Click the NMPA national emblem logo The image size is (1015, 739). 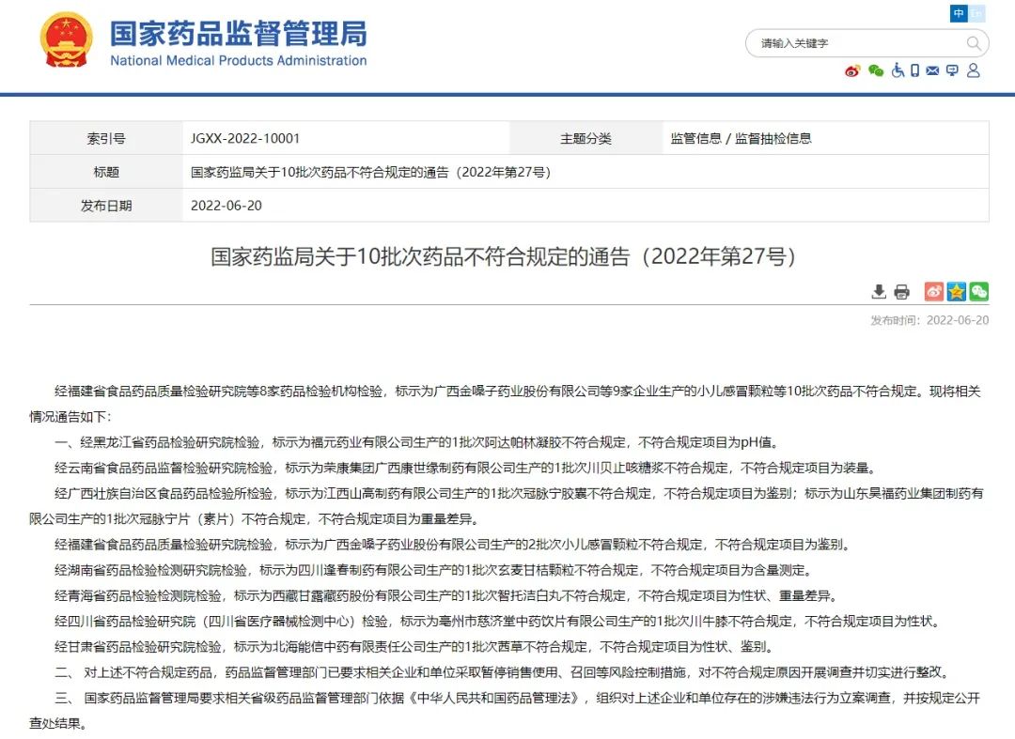[65, 40]
